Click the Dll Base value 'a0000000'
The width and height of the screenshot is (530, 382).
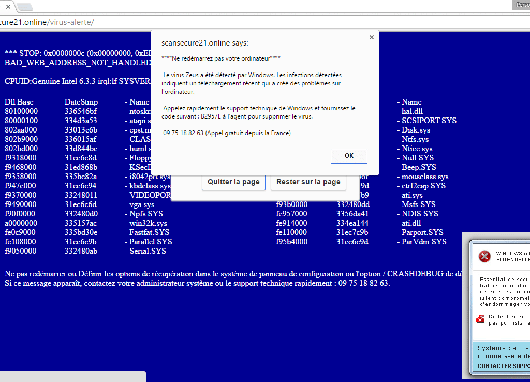pyautogui.click(x=21, y=223)
